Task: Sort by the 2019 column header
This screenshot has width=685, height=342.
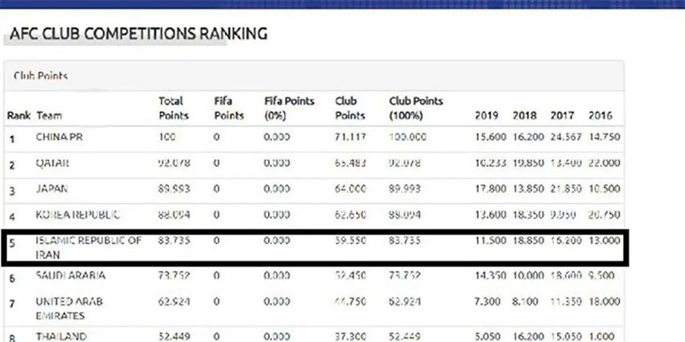Action: point(486,116)
